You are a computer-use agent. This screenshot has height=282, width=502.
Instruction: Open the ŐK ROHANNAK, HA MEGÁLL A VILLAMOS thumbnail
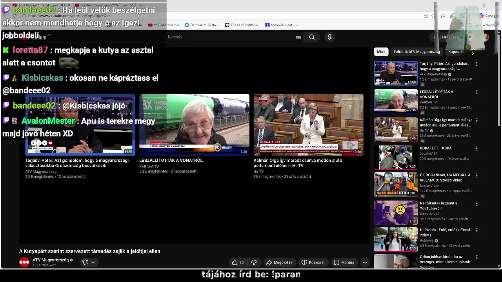click(396, 184)
